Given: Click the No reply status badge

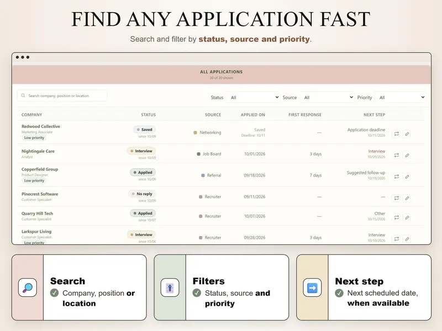Looking at the screenshot, I should point(142,194).
